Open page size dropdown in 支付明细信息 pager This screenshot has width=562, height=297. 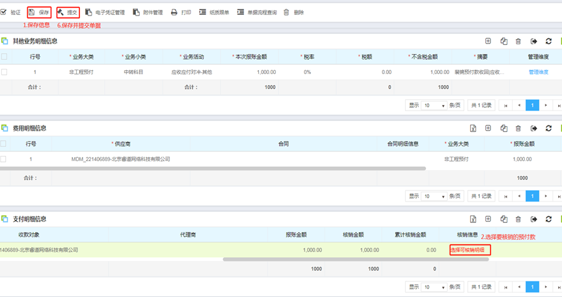434,287
